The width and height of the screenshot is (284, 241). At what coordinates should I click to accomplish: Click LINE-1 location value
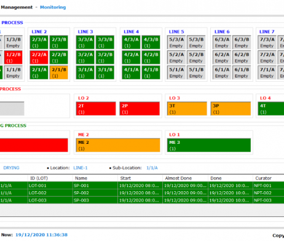(x=81, y=168)
